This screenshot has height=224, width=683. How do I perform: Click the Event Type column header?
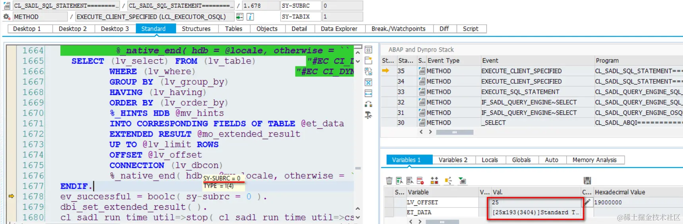(453, 60)
